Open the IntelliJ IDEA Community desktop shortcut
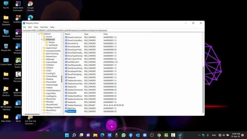Screen dimensions: 247x139 pos(18,6)
